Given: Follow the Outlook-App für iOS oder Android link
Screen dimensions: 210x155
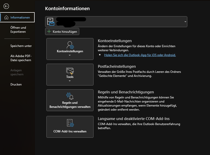Looking at the screenshot, I should click(140, 55).
